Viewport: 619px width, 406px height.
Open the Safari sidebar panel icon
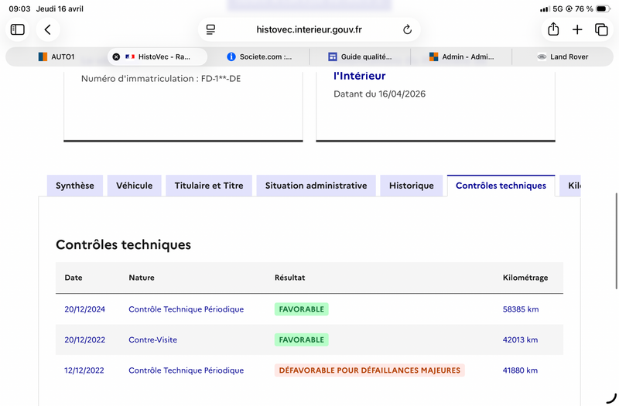click(17, 29)
